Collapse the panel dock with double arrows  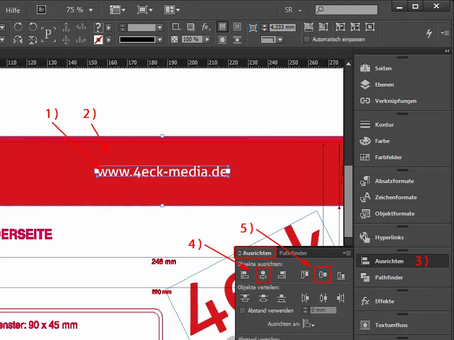tap(447, 51)
